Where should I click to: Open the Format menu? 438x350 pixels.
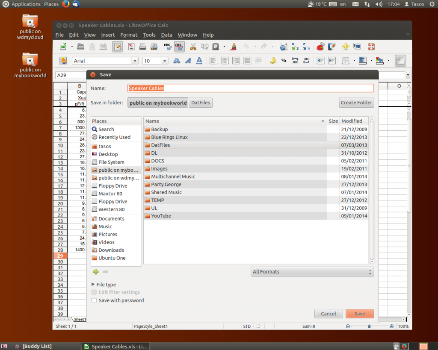(x=129, y=35)
